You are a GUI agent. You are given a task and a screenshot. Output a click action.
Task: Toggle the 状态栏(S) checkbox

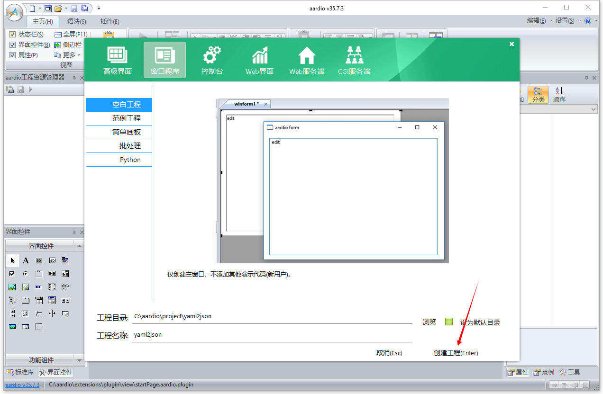point(12,34)
